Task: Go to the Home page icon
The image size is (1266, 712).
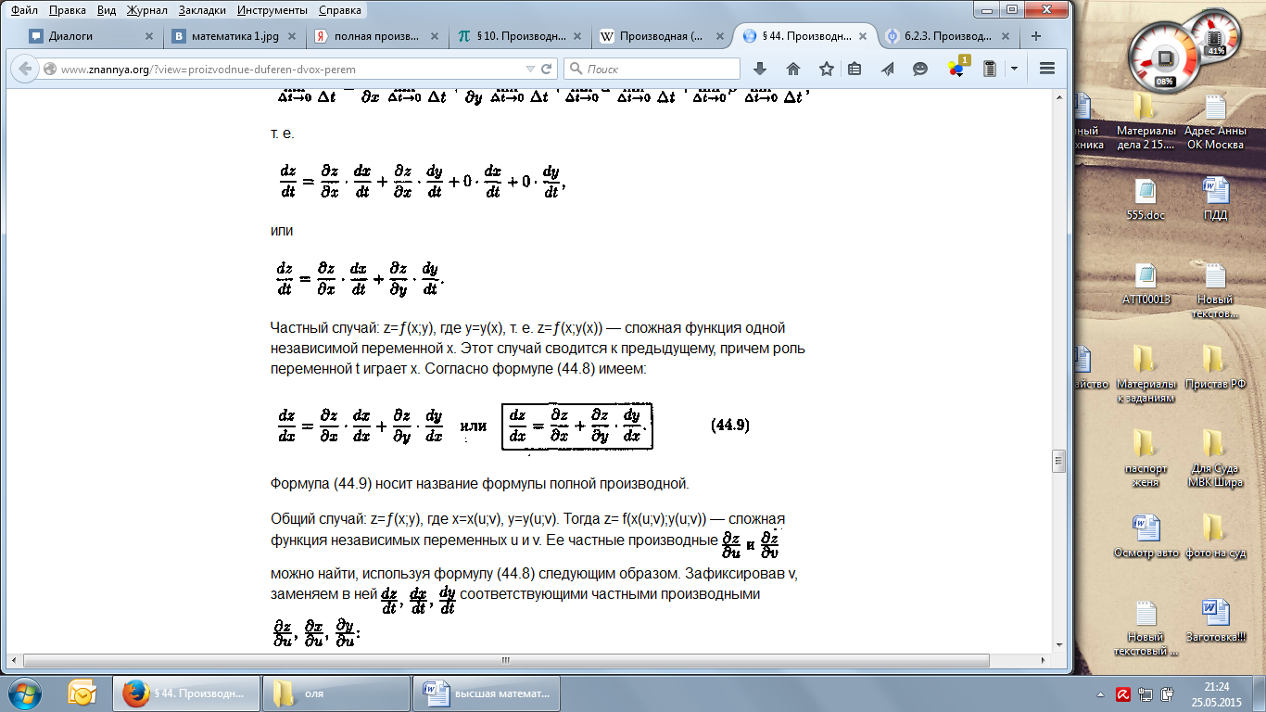Action: 793,69
